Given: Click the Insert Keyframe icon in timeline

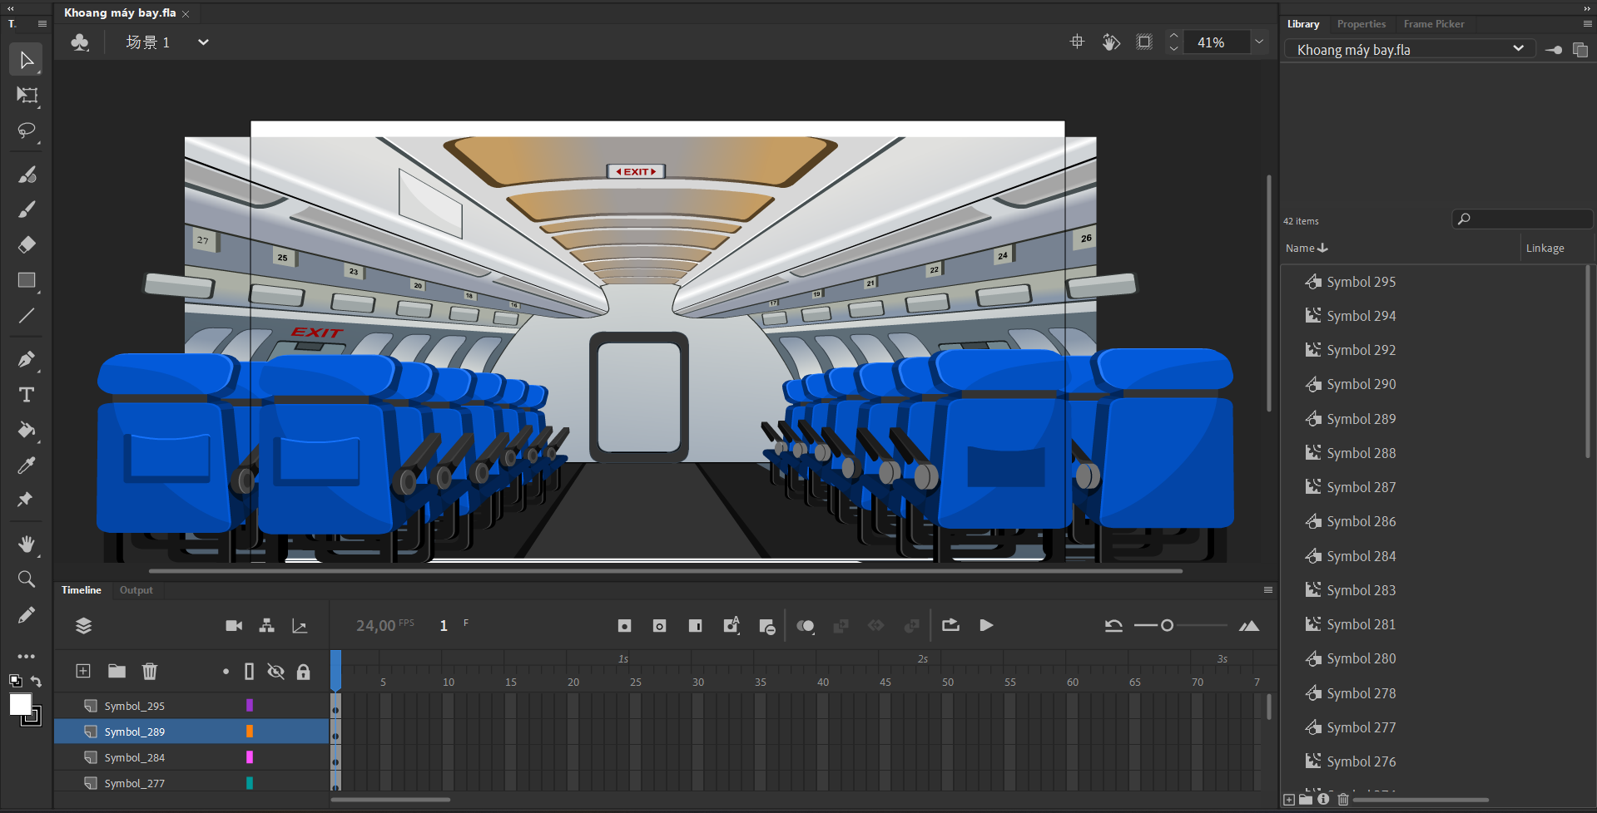Looking at the screenshot, I should point(624,626).
